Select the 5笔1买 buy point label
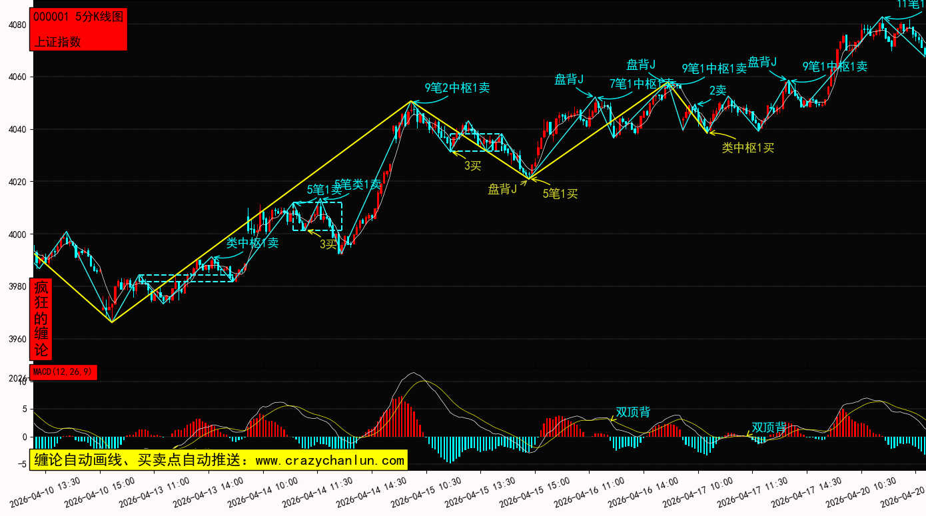 [560, 194]
